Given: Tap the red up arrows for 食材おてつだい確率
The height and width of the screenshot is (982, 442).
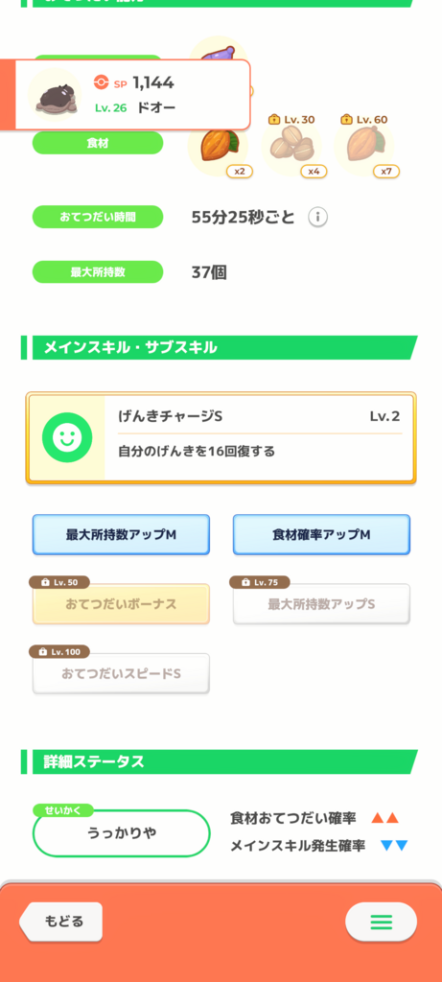Looking at the screenshot, I should pyautogui.click(x=384, y=818).
